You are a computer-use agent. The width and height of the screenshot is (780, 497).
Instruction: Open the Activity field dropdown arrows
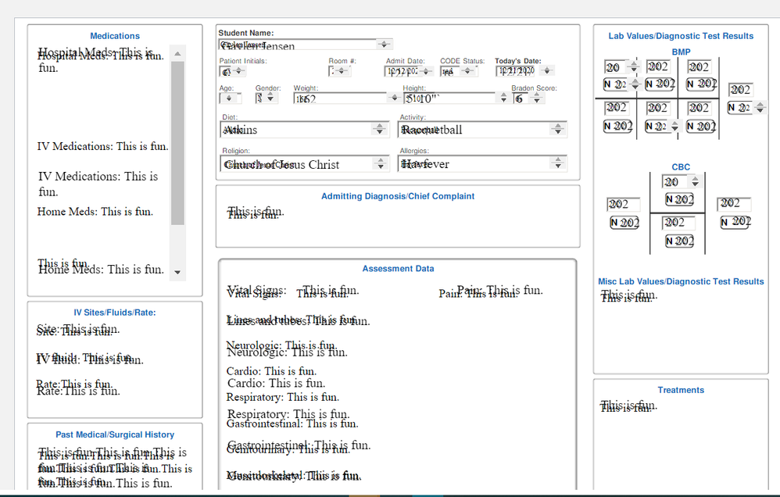tap(557, 130)
